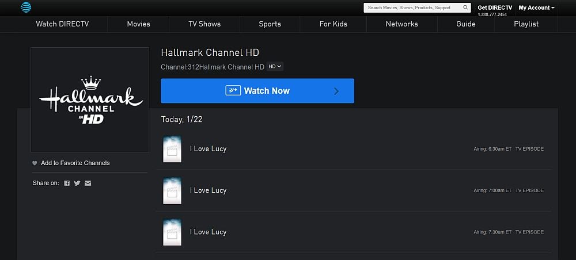Screen dimensions: 576x260
Task: Click the 'Airing: 6:30am ET' text
Action: coord(492,149)
